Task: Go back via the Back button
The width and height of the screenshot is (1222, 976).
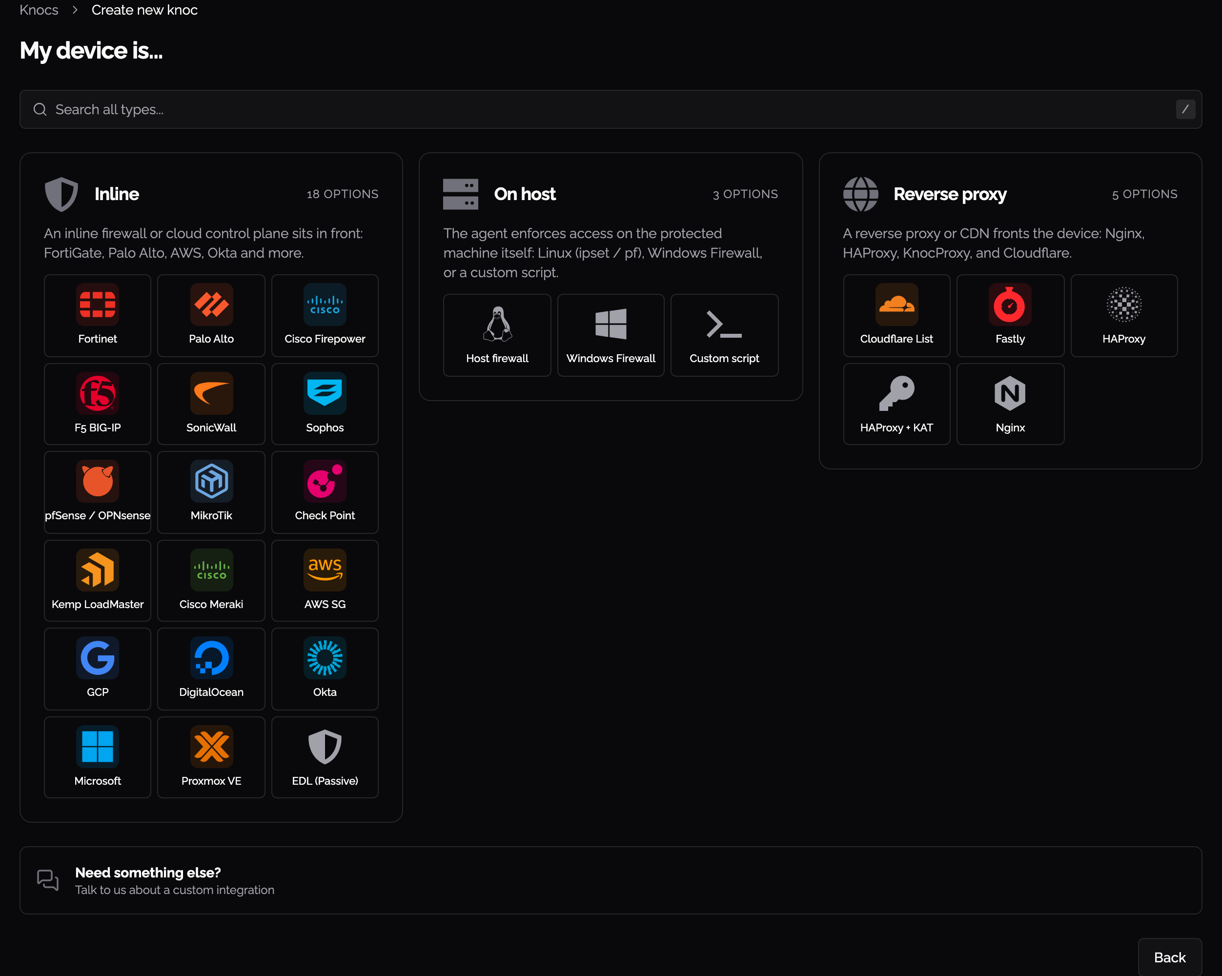Action: (1169, 957)
